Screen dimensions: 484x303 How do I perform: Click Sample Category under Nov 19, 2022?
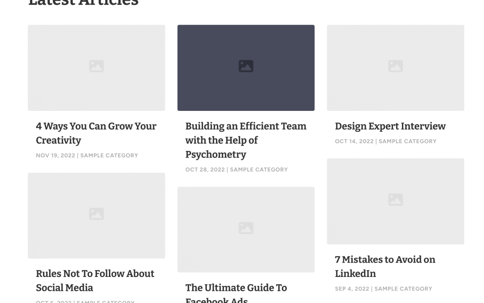pyautogui.click(x=109, y=155)
